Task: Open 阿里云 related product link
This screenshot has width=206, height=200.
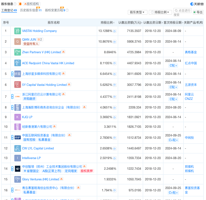Action: click(189, 95)
